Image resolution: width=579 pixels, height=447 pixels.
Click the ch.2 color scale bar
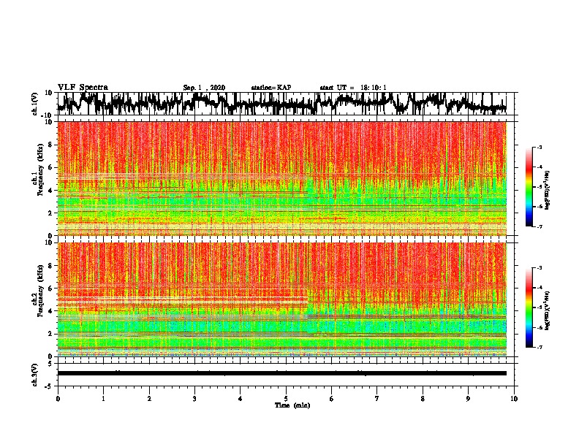pos(529,307)
